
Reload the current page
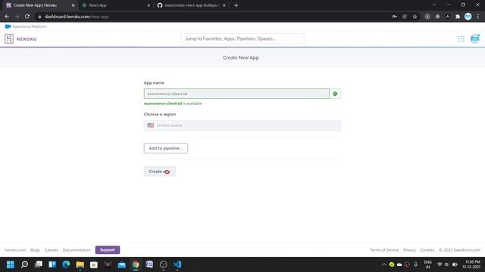coord(27,17)
